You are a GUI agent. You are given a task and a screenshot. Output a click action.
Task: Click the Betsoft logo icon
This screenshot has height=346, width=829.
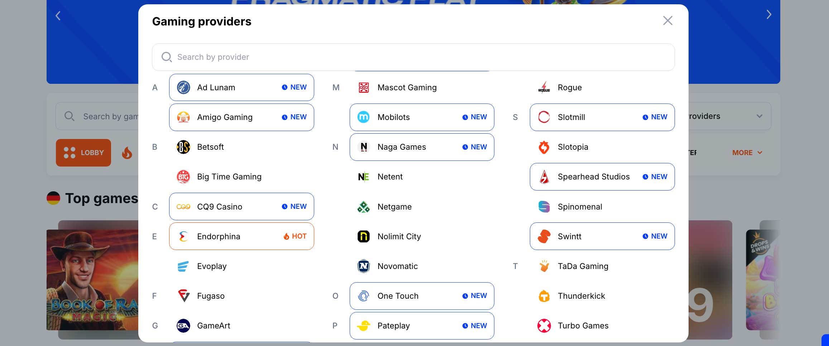click(183, 147)
